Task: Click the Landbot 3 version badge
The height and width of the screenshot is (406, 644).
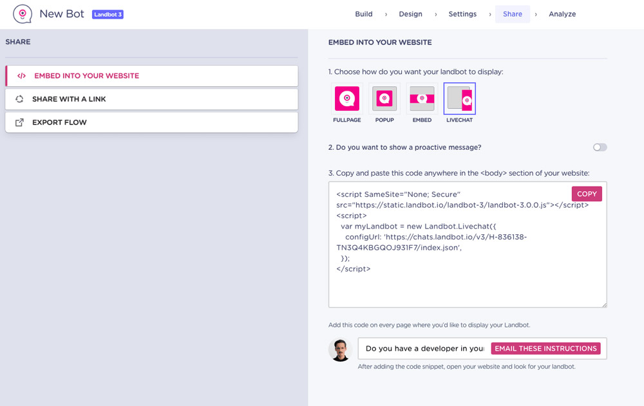Action: click(x=108, y=14)
